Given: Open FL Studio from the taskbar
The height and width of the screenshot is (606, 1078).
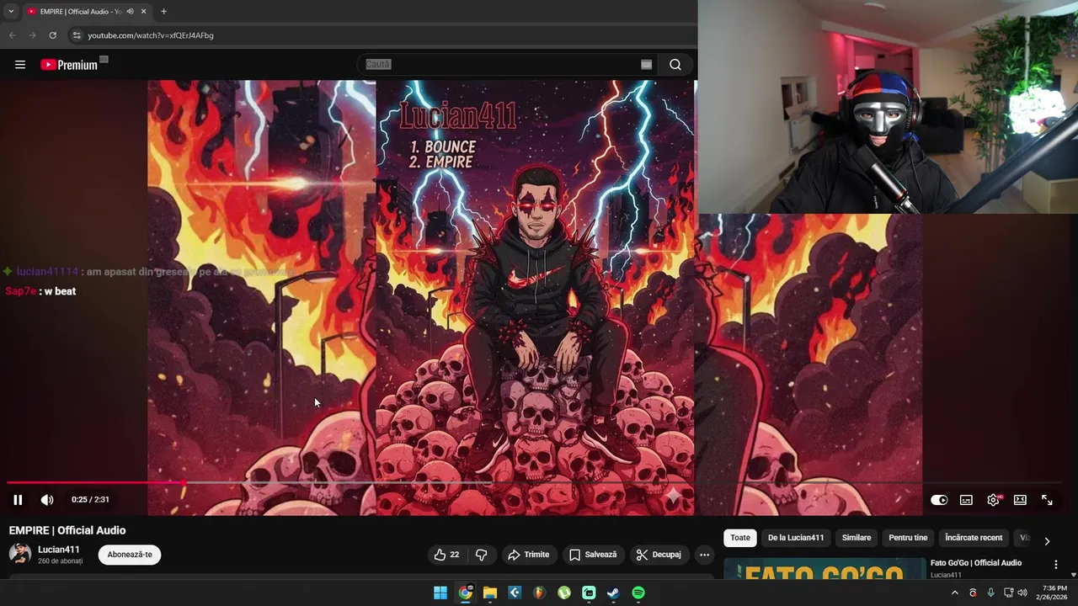Looking at the screenshot, I should (x=539, y=593).
